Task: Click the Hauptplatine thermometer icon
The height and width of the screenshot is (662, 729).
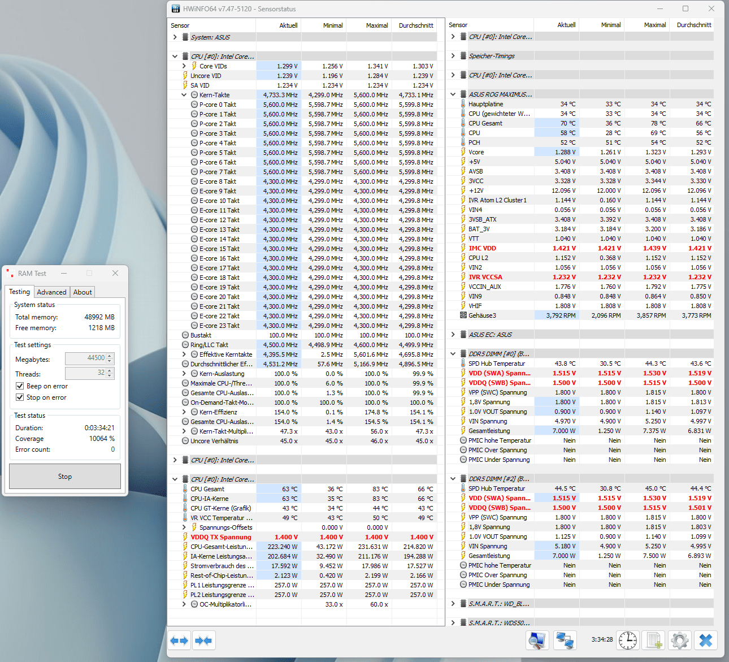Action: pos(463,104)
